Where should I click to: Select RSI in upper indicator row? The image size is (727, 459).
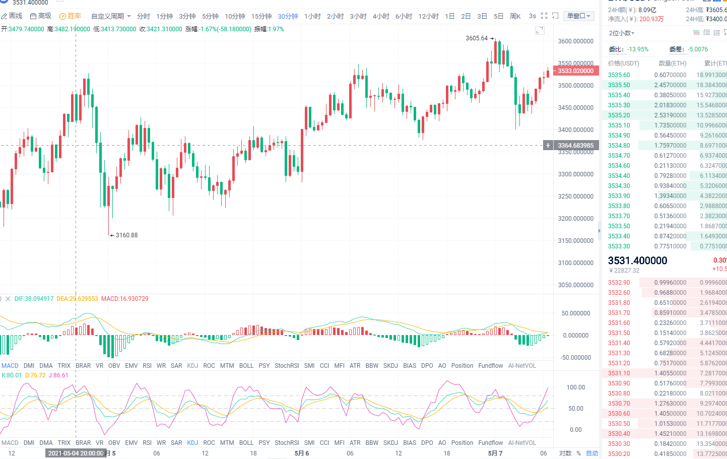click(x=147, y=366)
